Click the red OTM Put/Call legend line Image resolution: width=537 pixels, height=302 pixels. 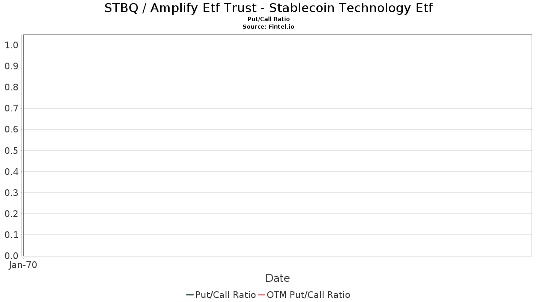[x=262, y=295]
